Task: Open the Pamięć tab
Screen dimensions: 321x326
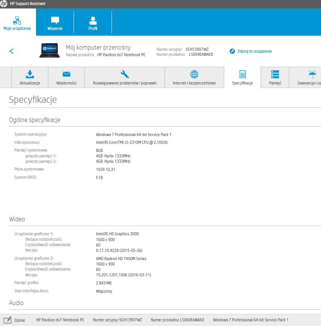Action: tap(275, 78)
